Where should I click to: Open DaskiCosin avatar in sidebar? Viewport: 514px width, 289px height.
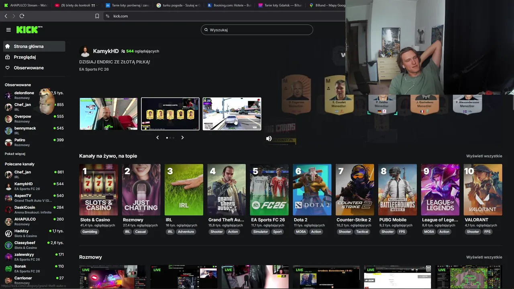(8, 210)
